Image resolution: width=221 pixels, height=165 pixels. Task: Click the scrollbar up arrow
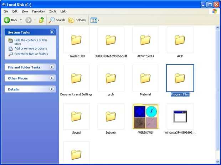pyautogui.click(x=217, y=28)
